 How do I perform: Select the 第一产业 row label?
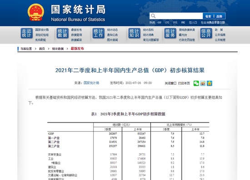point(54,138)
